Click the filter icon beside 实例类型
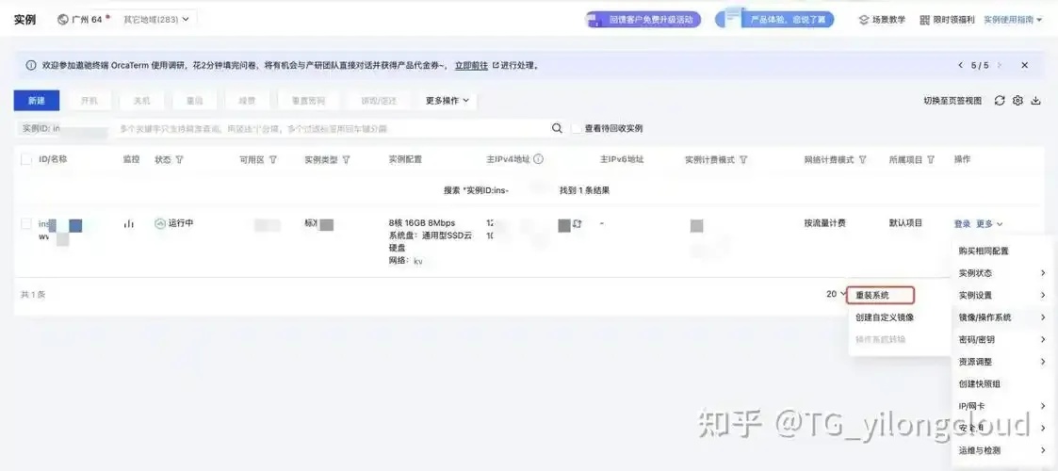The height and width of the screenshot is (471, 1058). (x=346, y=160)
